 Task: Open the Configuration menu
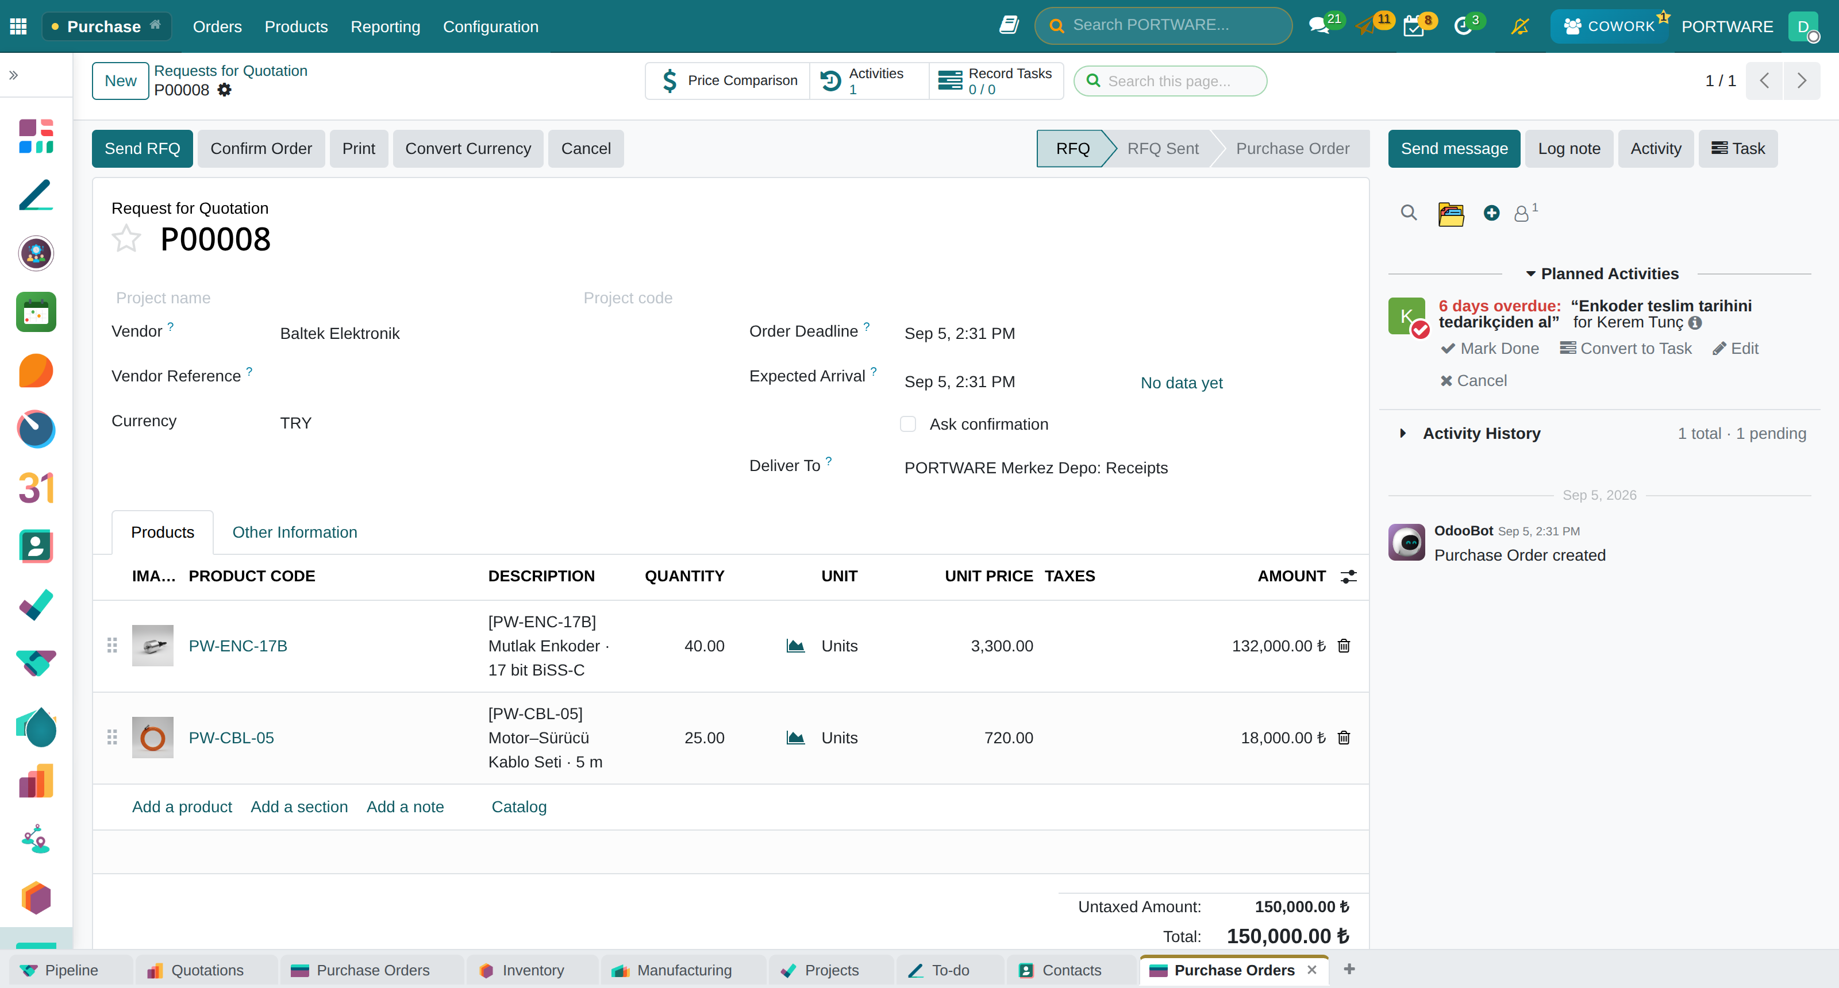coord(490,26)
